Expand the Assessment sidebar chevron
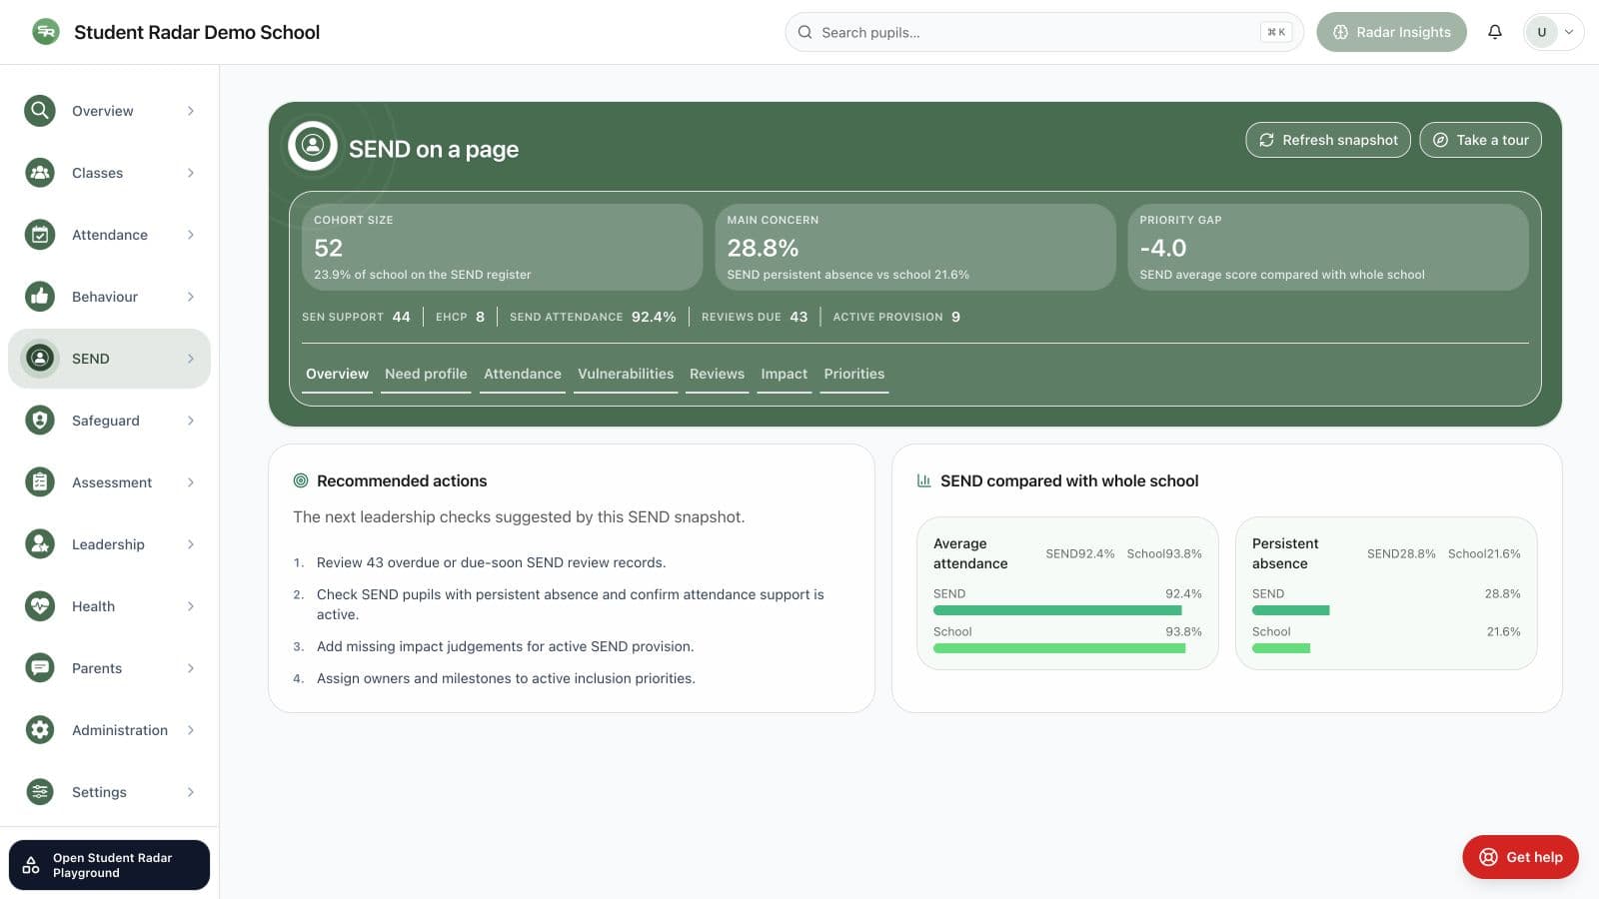 tap(191, 482)
